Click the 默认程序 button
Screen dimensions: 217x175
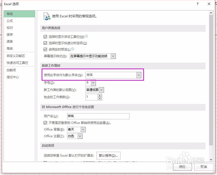108,155
